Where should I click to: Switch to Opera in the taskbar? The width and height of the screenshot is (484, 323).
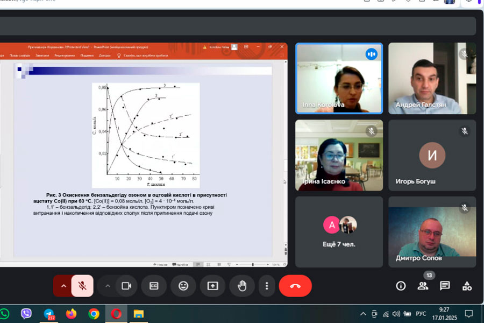tap(116, 314)
